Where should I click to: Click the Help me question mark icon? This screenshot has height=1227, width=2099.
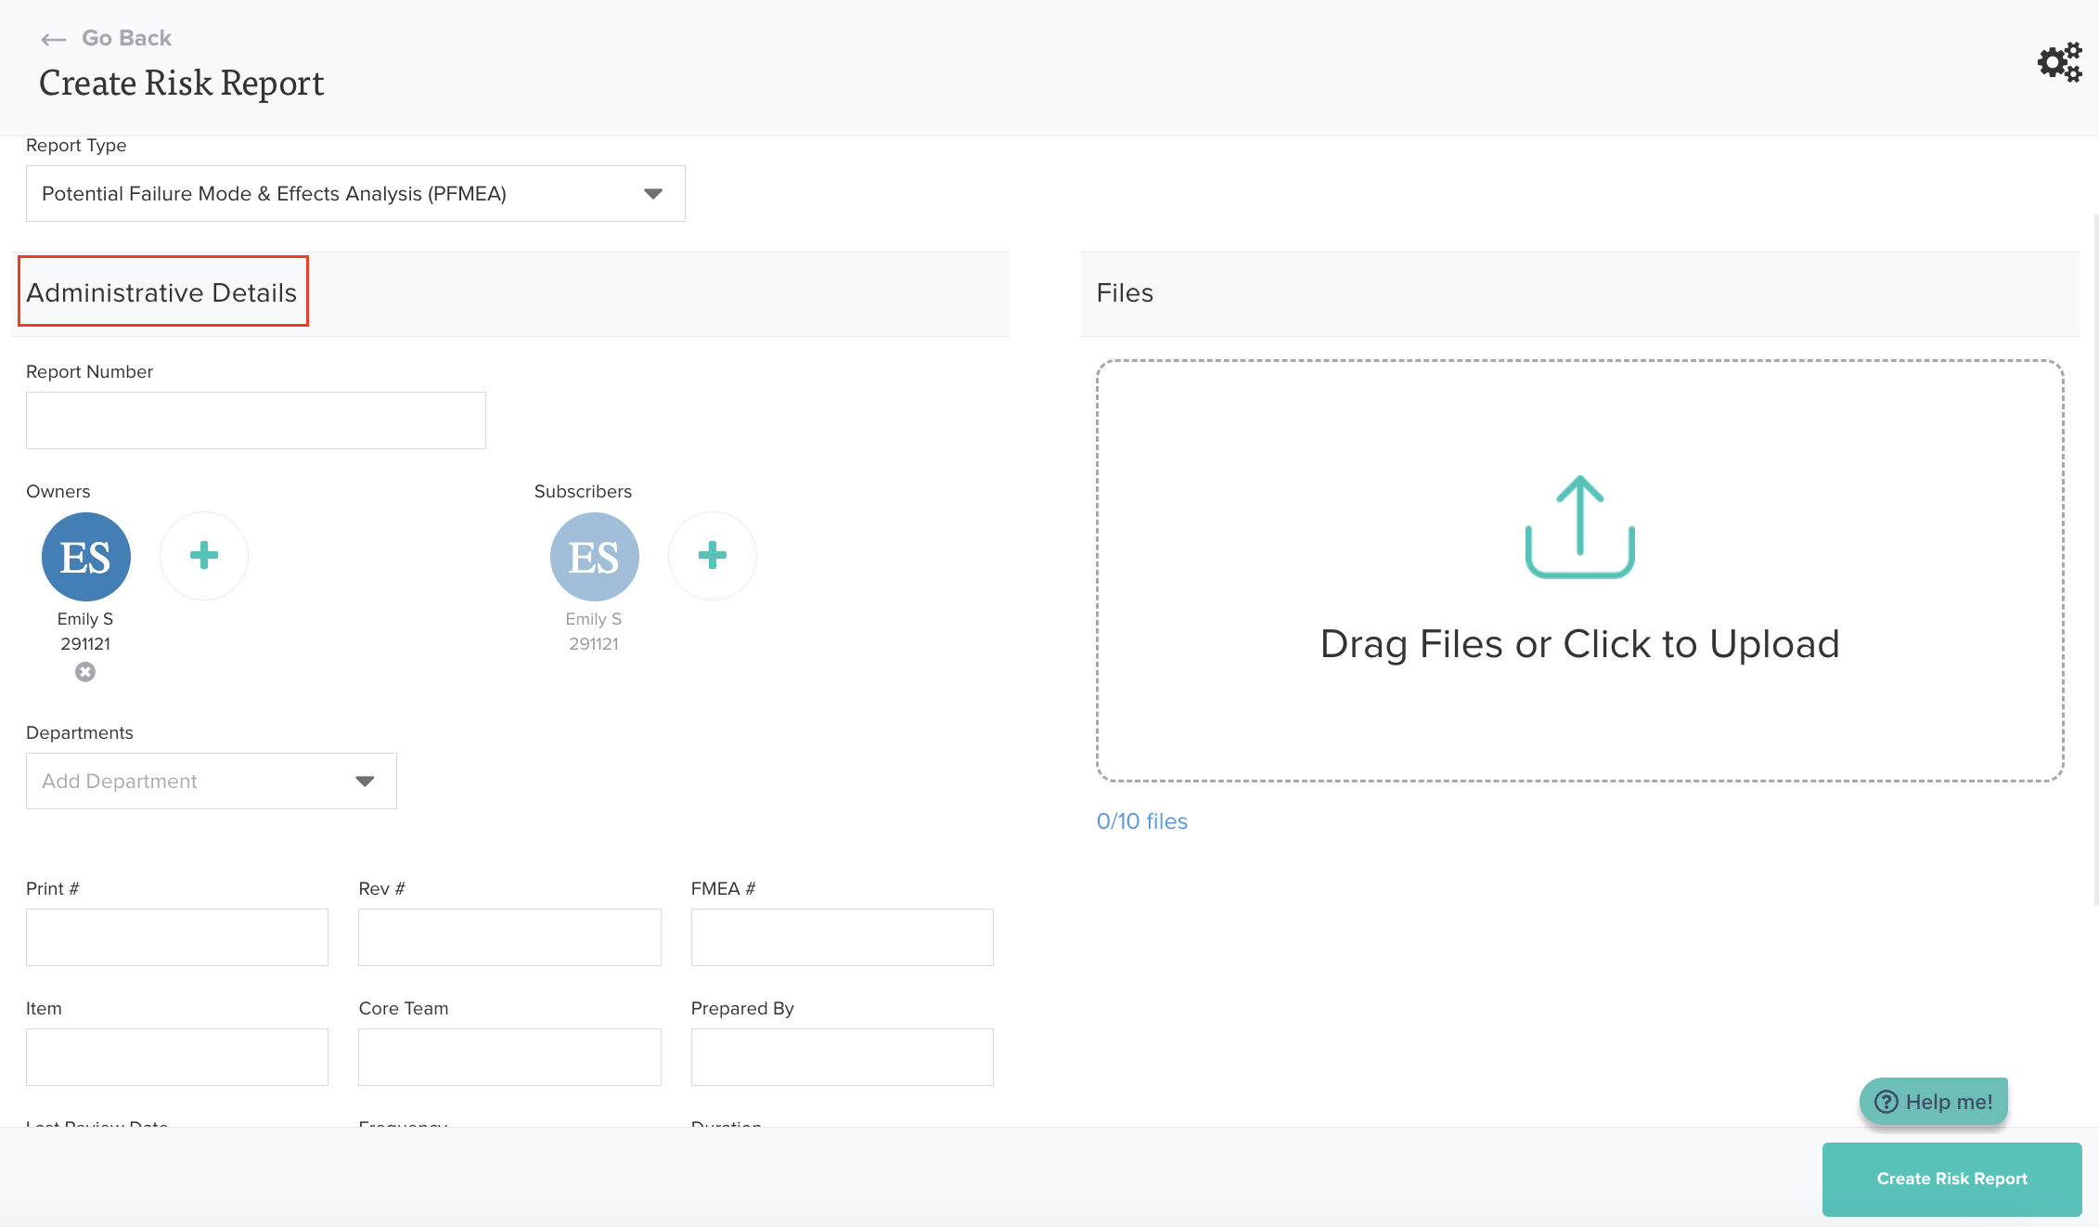(1886, 1102)
